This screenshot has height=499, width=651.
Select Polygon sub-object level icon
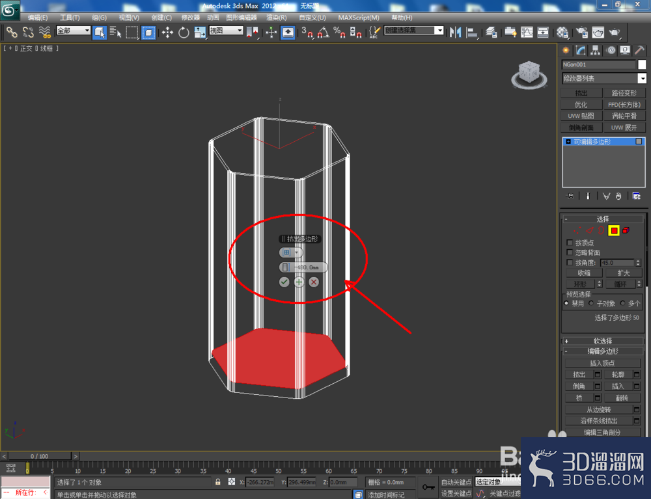(x=614, y=230)
